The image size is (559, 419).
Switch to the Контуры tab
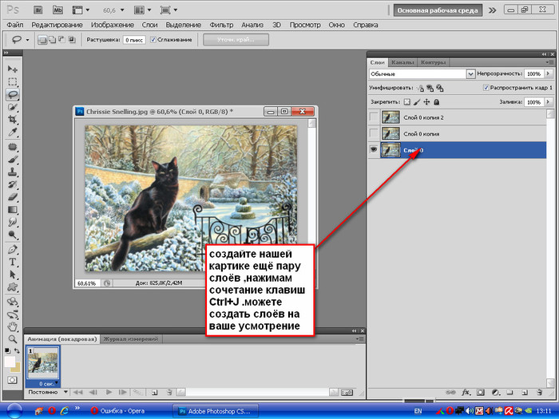pyautogui.click(x=434, y=62)
